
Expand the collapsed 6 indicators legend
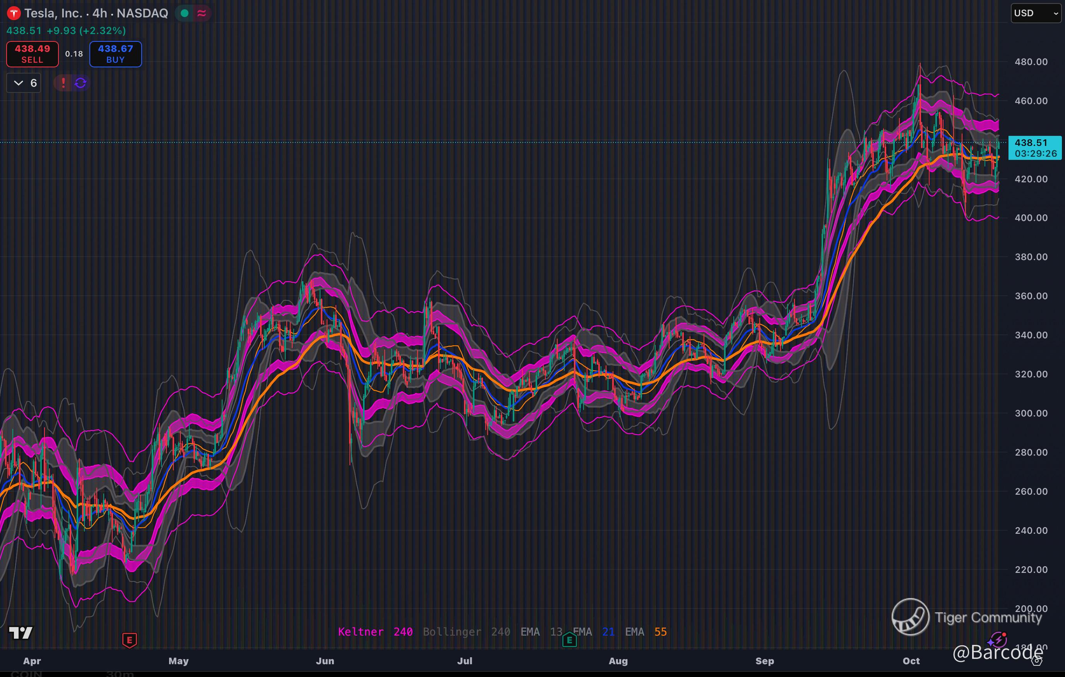[24, 83]
